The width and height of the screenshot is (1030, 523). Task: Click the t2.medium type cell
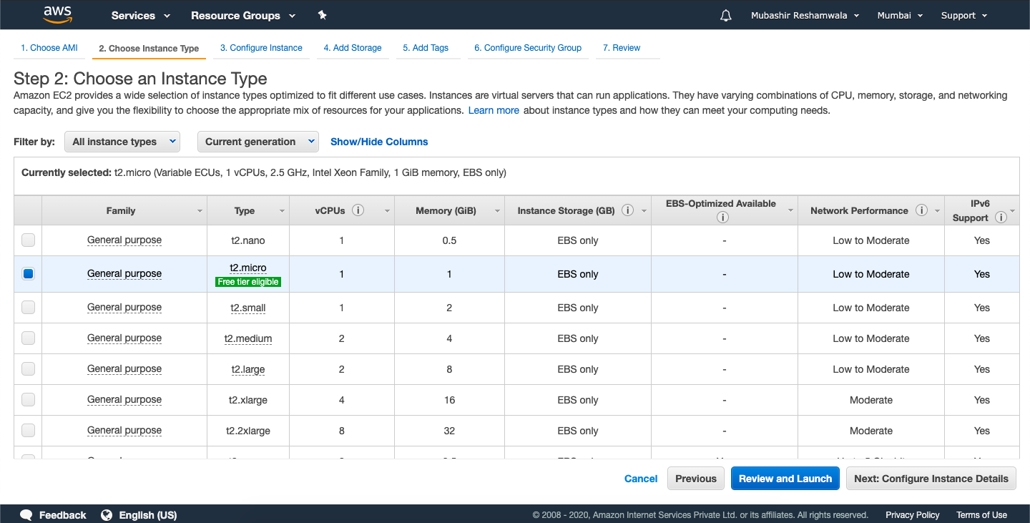(248, 338)
